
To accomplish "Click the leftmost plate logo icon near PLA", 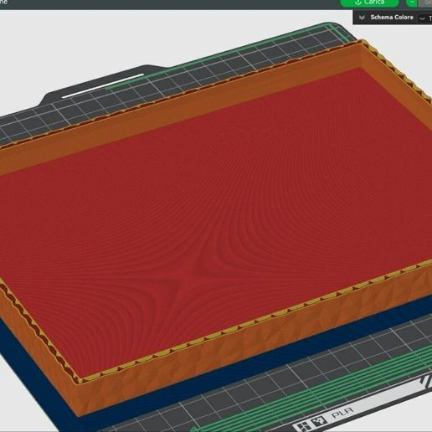I will [x=303, y=426].
